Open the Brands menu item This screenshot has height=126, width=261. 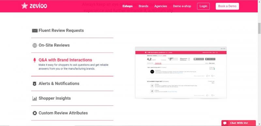pyautogui.click(x=143, y=6)
